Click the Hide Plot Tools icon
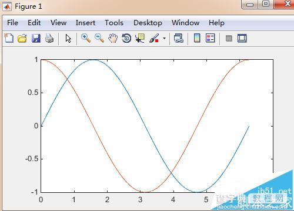The height and width of the screenshot is (211, 294). (229, 38)
